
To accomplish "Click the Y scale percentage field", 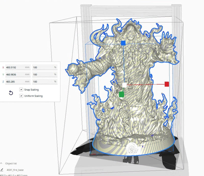I will [44, 75].
